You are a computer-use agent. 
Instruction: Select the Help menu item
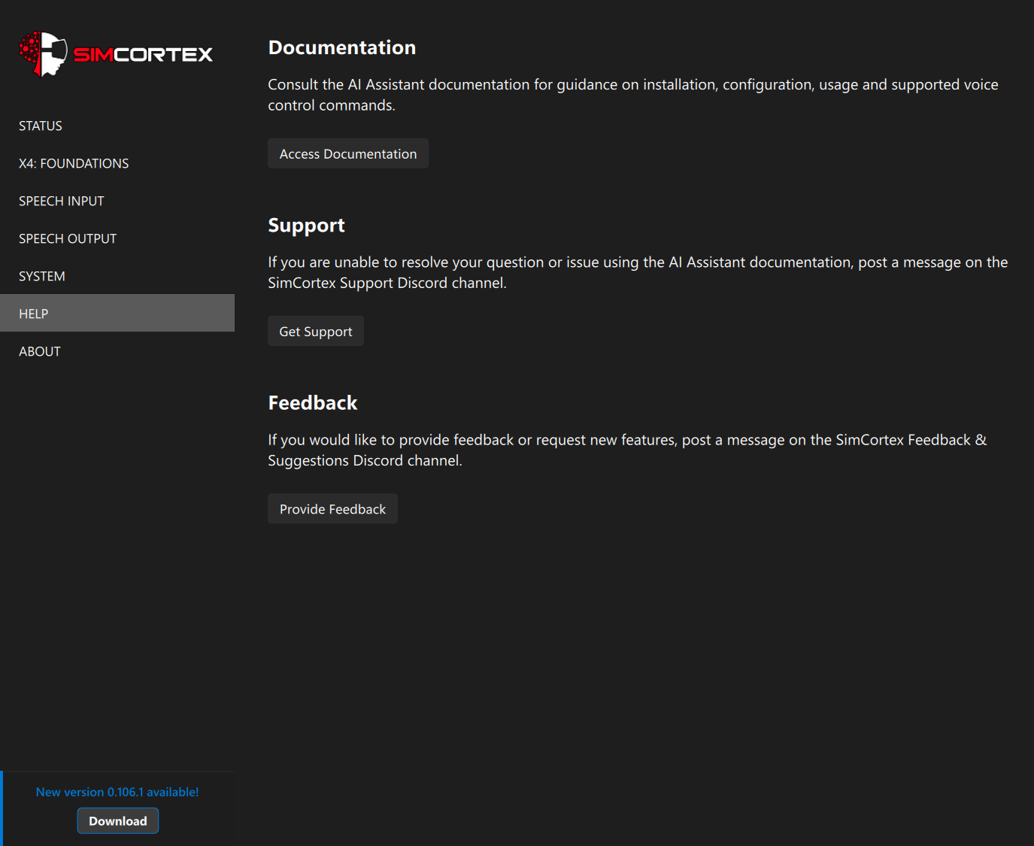click(117, 314)
